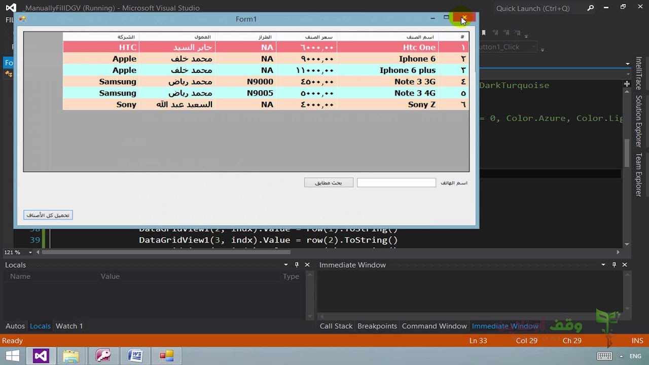This screenshot has height=365, width=649.
Task: Open the Breakpoints tab
Action: [377, 326]
